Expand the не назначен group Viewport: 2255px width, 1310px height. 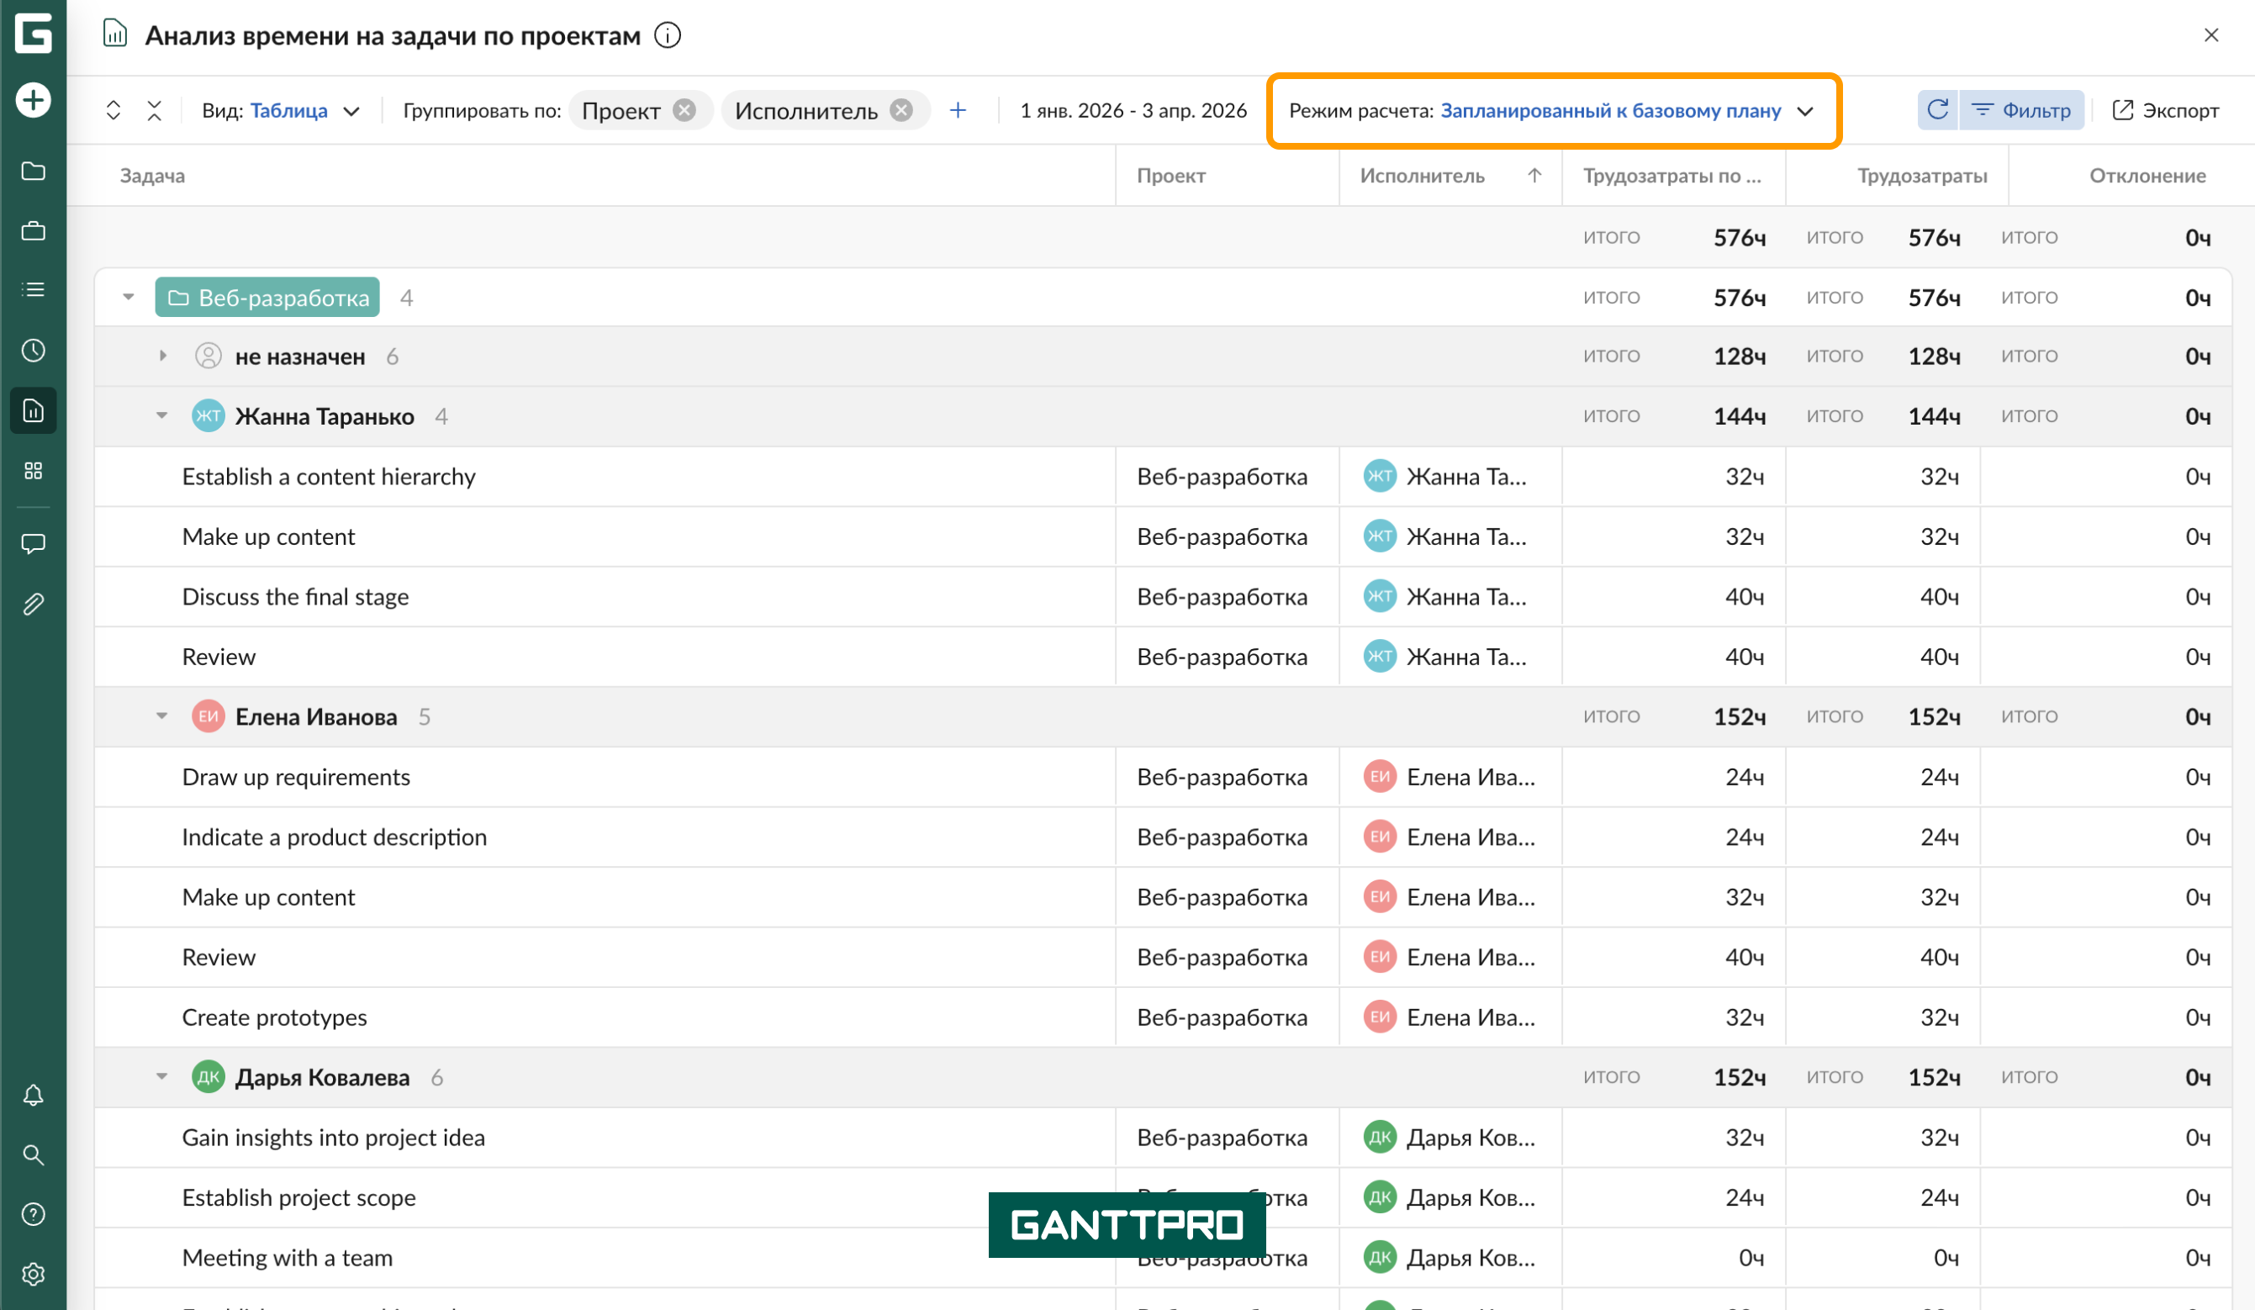(x=163, y=357)
